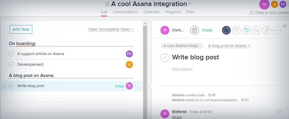Click Stefania in the added to project entry
Viewport: 289px width, 119px height.
pyautogui.click(x=178, y=100)
